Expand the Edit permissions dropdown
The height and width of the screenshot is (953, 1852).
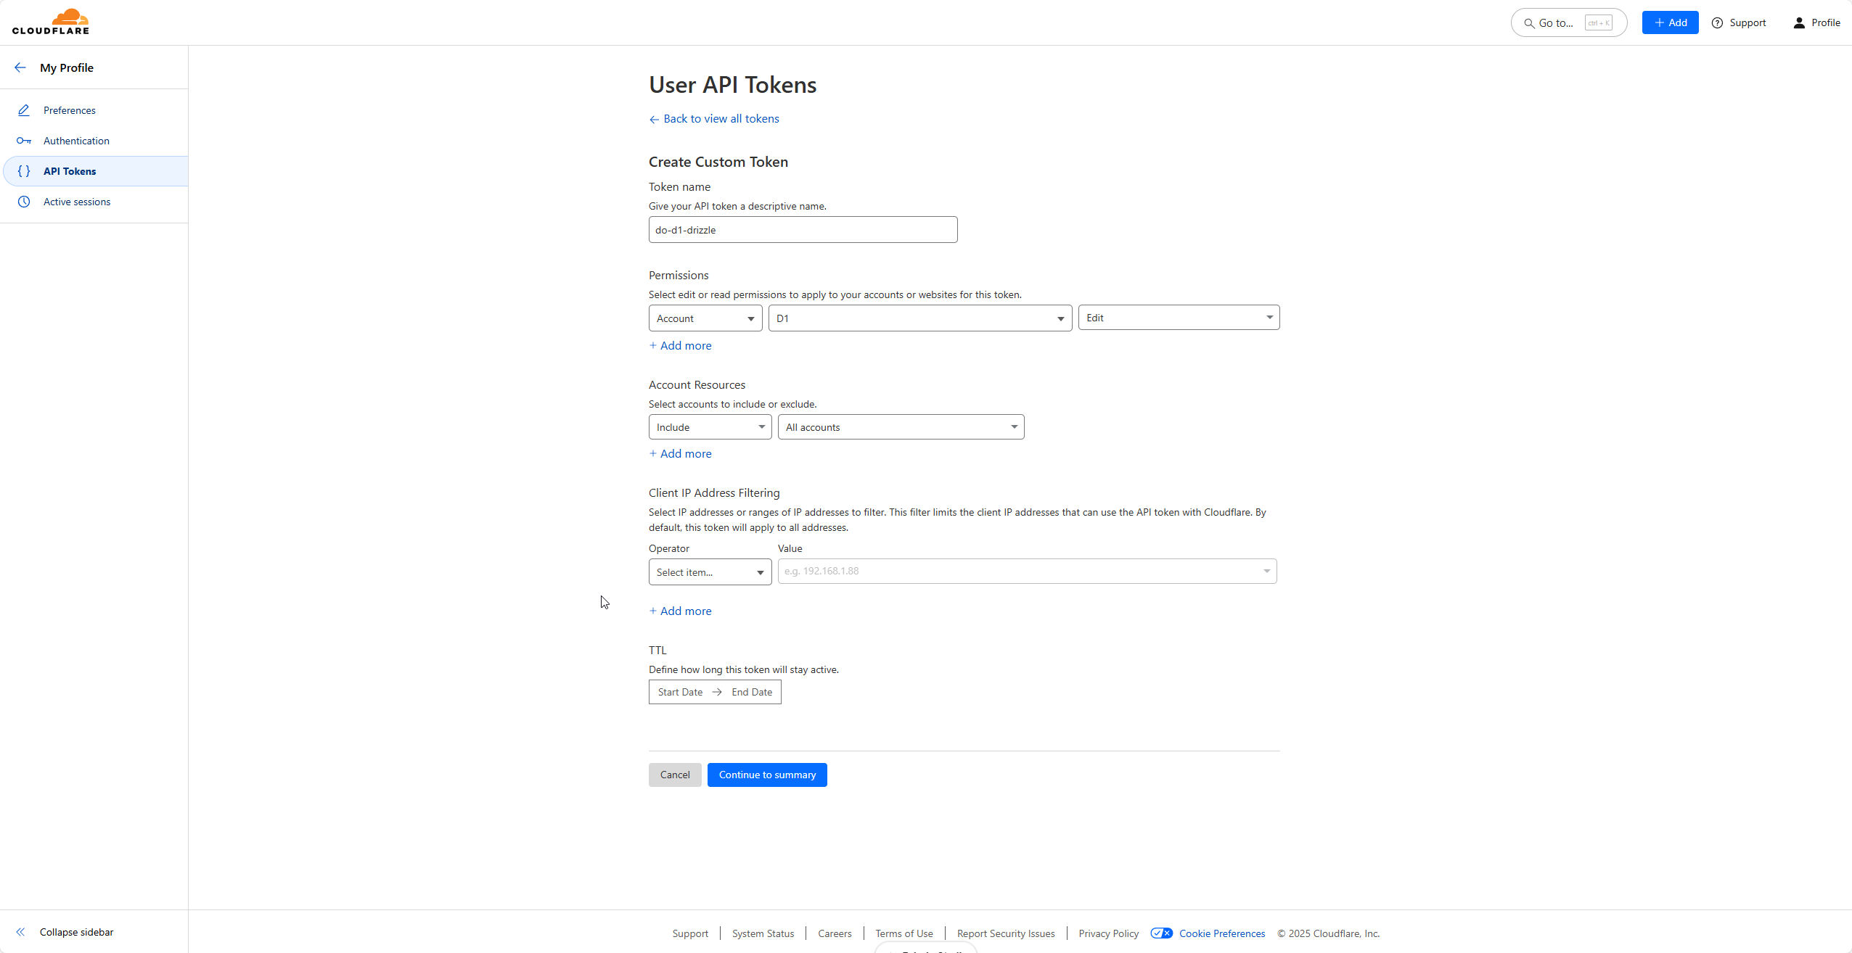point(1176,317)
